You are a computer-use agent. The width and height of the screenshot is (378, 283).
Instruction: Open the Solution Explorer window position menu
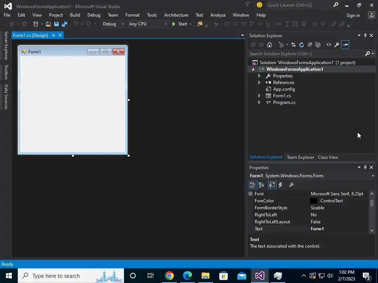point(359,35)
